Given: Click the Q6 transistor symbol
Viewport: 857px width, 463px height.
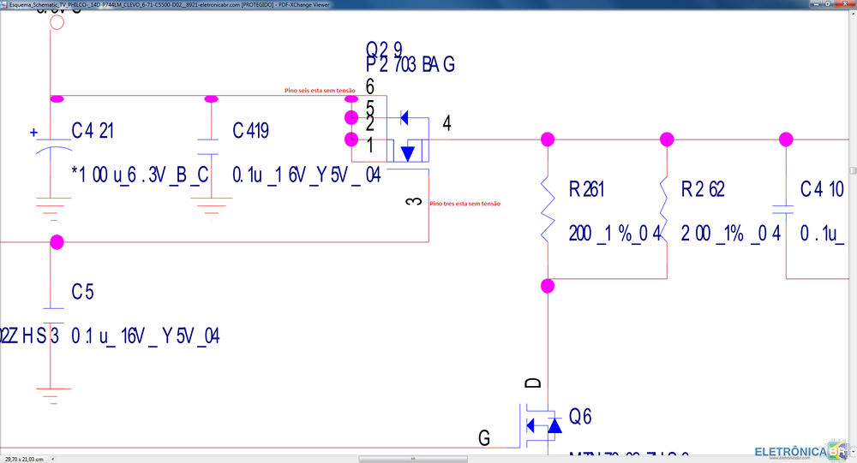Looking at the screenshot, I should pyautogui.click(x=540, y=425).
